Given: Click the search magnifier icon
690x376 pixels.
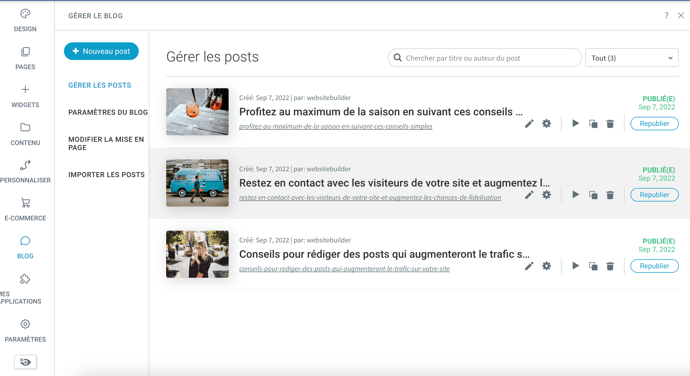Looking at the screenshot, I should [x=398, y=58].
